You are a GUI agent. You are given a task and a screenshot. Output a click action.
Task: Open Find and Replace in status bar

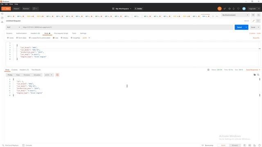(10, 145)
